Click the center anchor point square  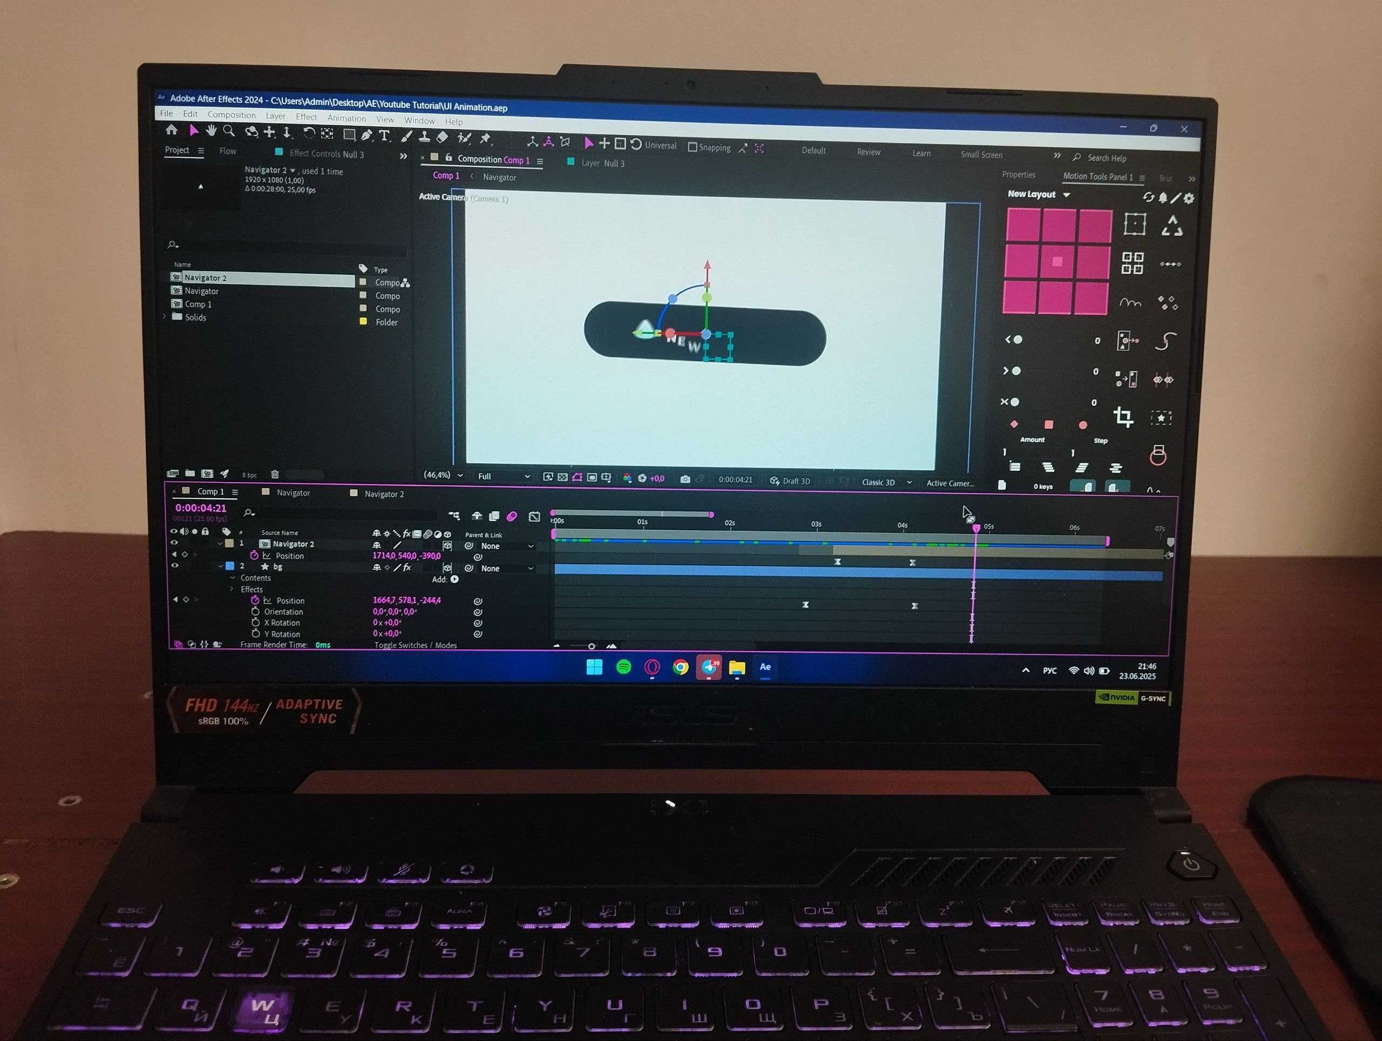pos(1057,261)
